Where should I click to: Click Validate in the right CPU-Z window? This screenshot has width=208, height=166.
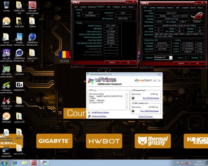click(181, 63)
